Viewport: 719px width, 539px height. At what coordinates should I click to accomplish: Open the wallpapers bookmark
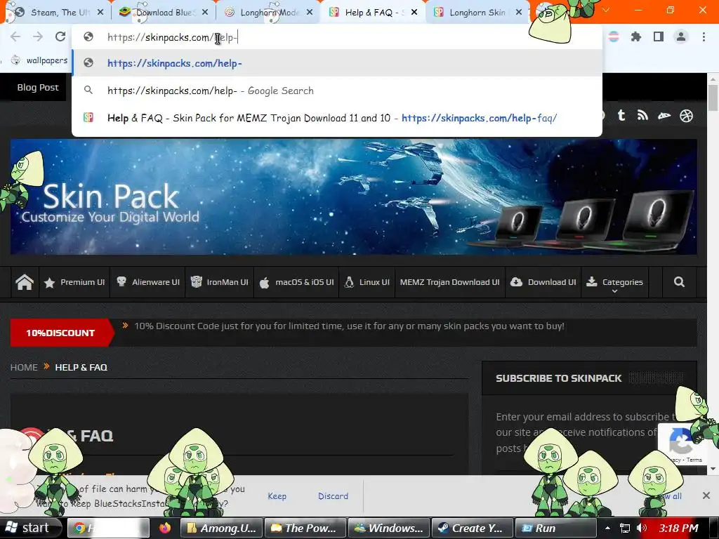pos(40,60)
